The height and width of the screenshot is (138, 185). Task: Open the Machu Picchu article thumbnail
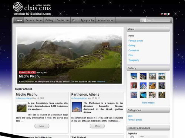pos(21,107)
